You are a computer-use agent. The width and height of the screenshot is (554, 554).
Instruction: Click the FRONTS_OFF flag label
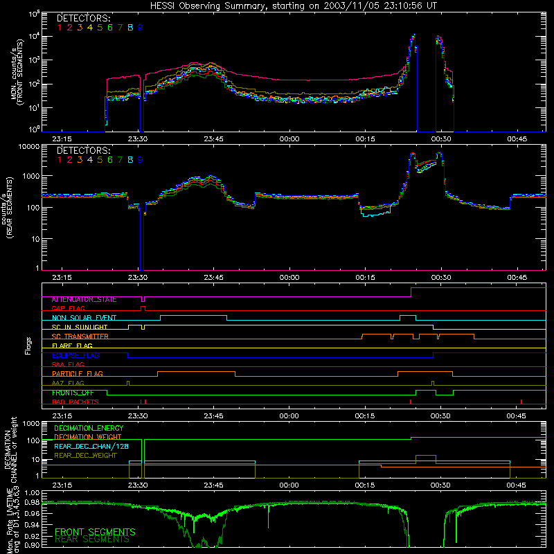(73, 393)
